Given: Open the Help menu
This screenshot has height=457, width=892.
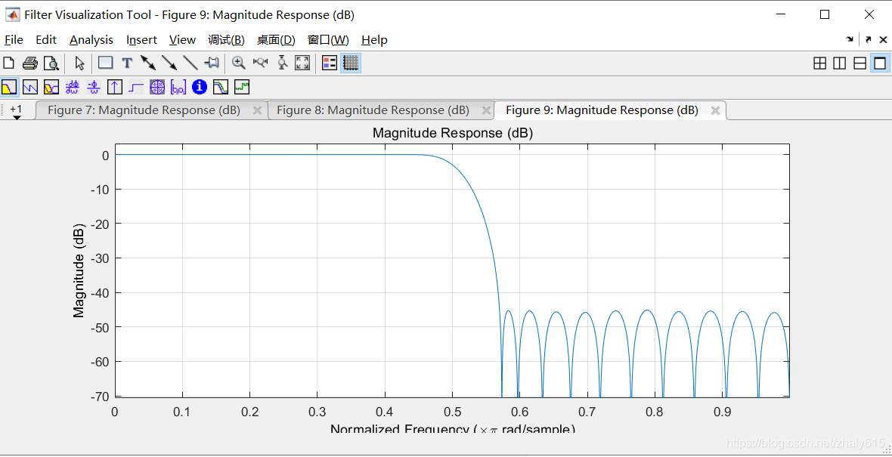Looking at the screenshot, I should (374, 40).
